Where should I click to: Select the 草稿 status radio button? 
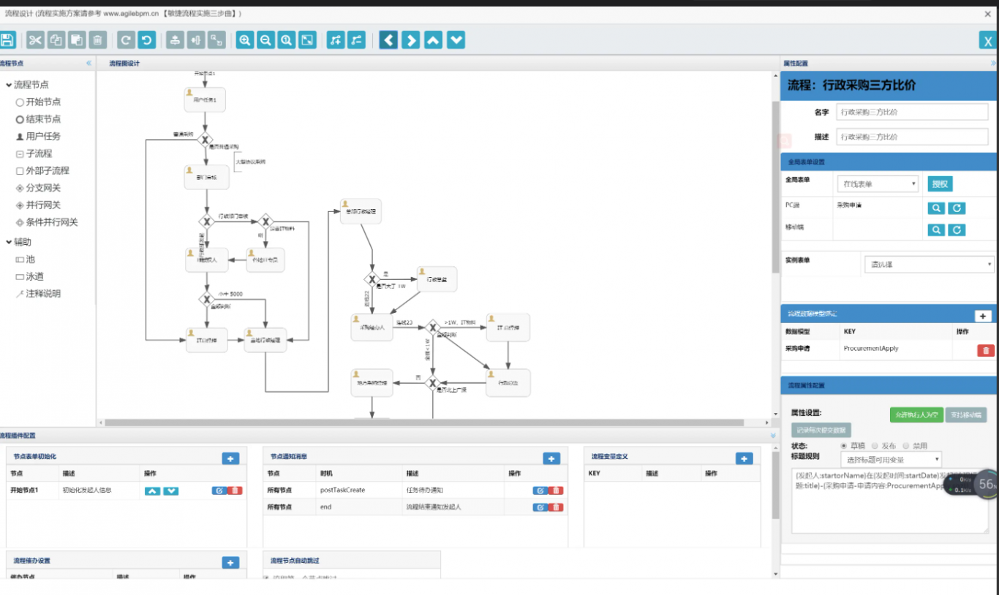[844, 445]
